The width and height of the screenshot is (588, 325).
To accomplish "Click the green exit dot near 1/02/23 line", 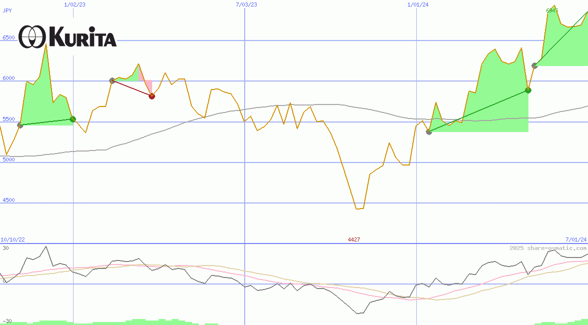I will point(73,119).
